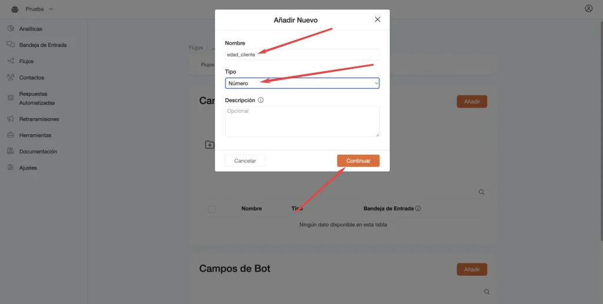Open the Prueba workspace dropdown
This screenshot has height=304, width=603.
click(39, 9)
